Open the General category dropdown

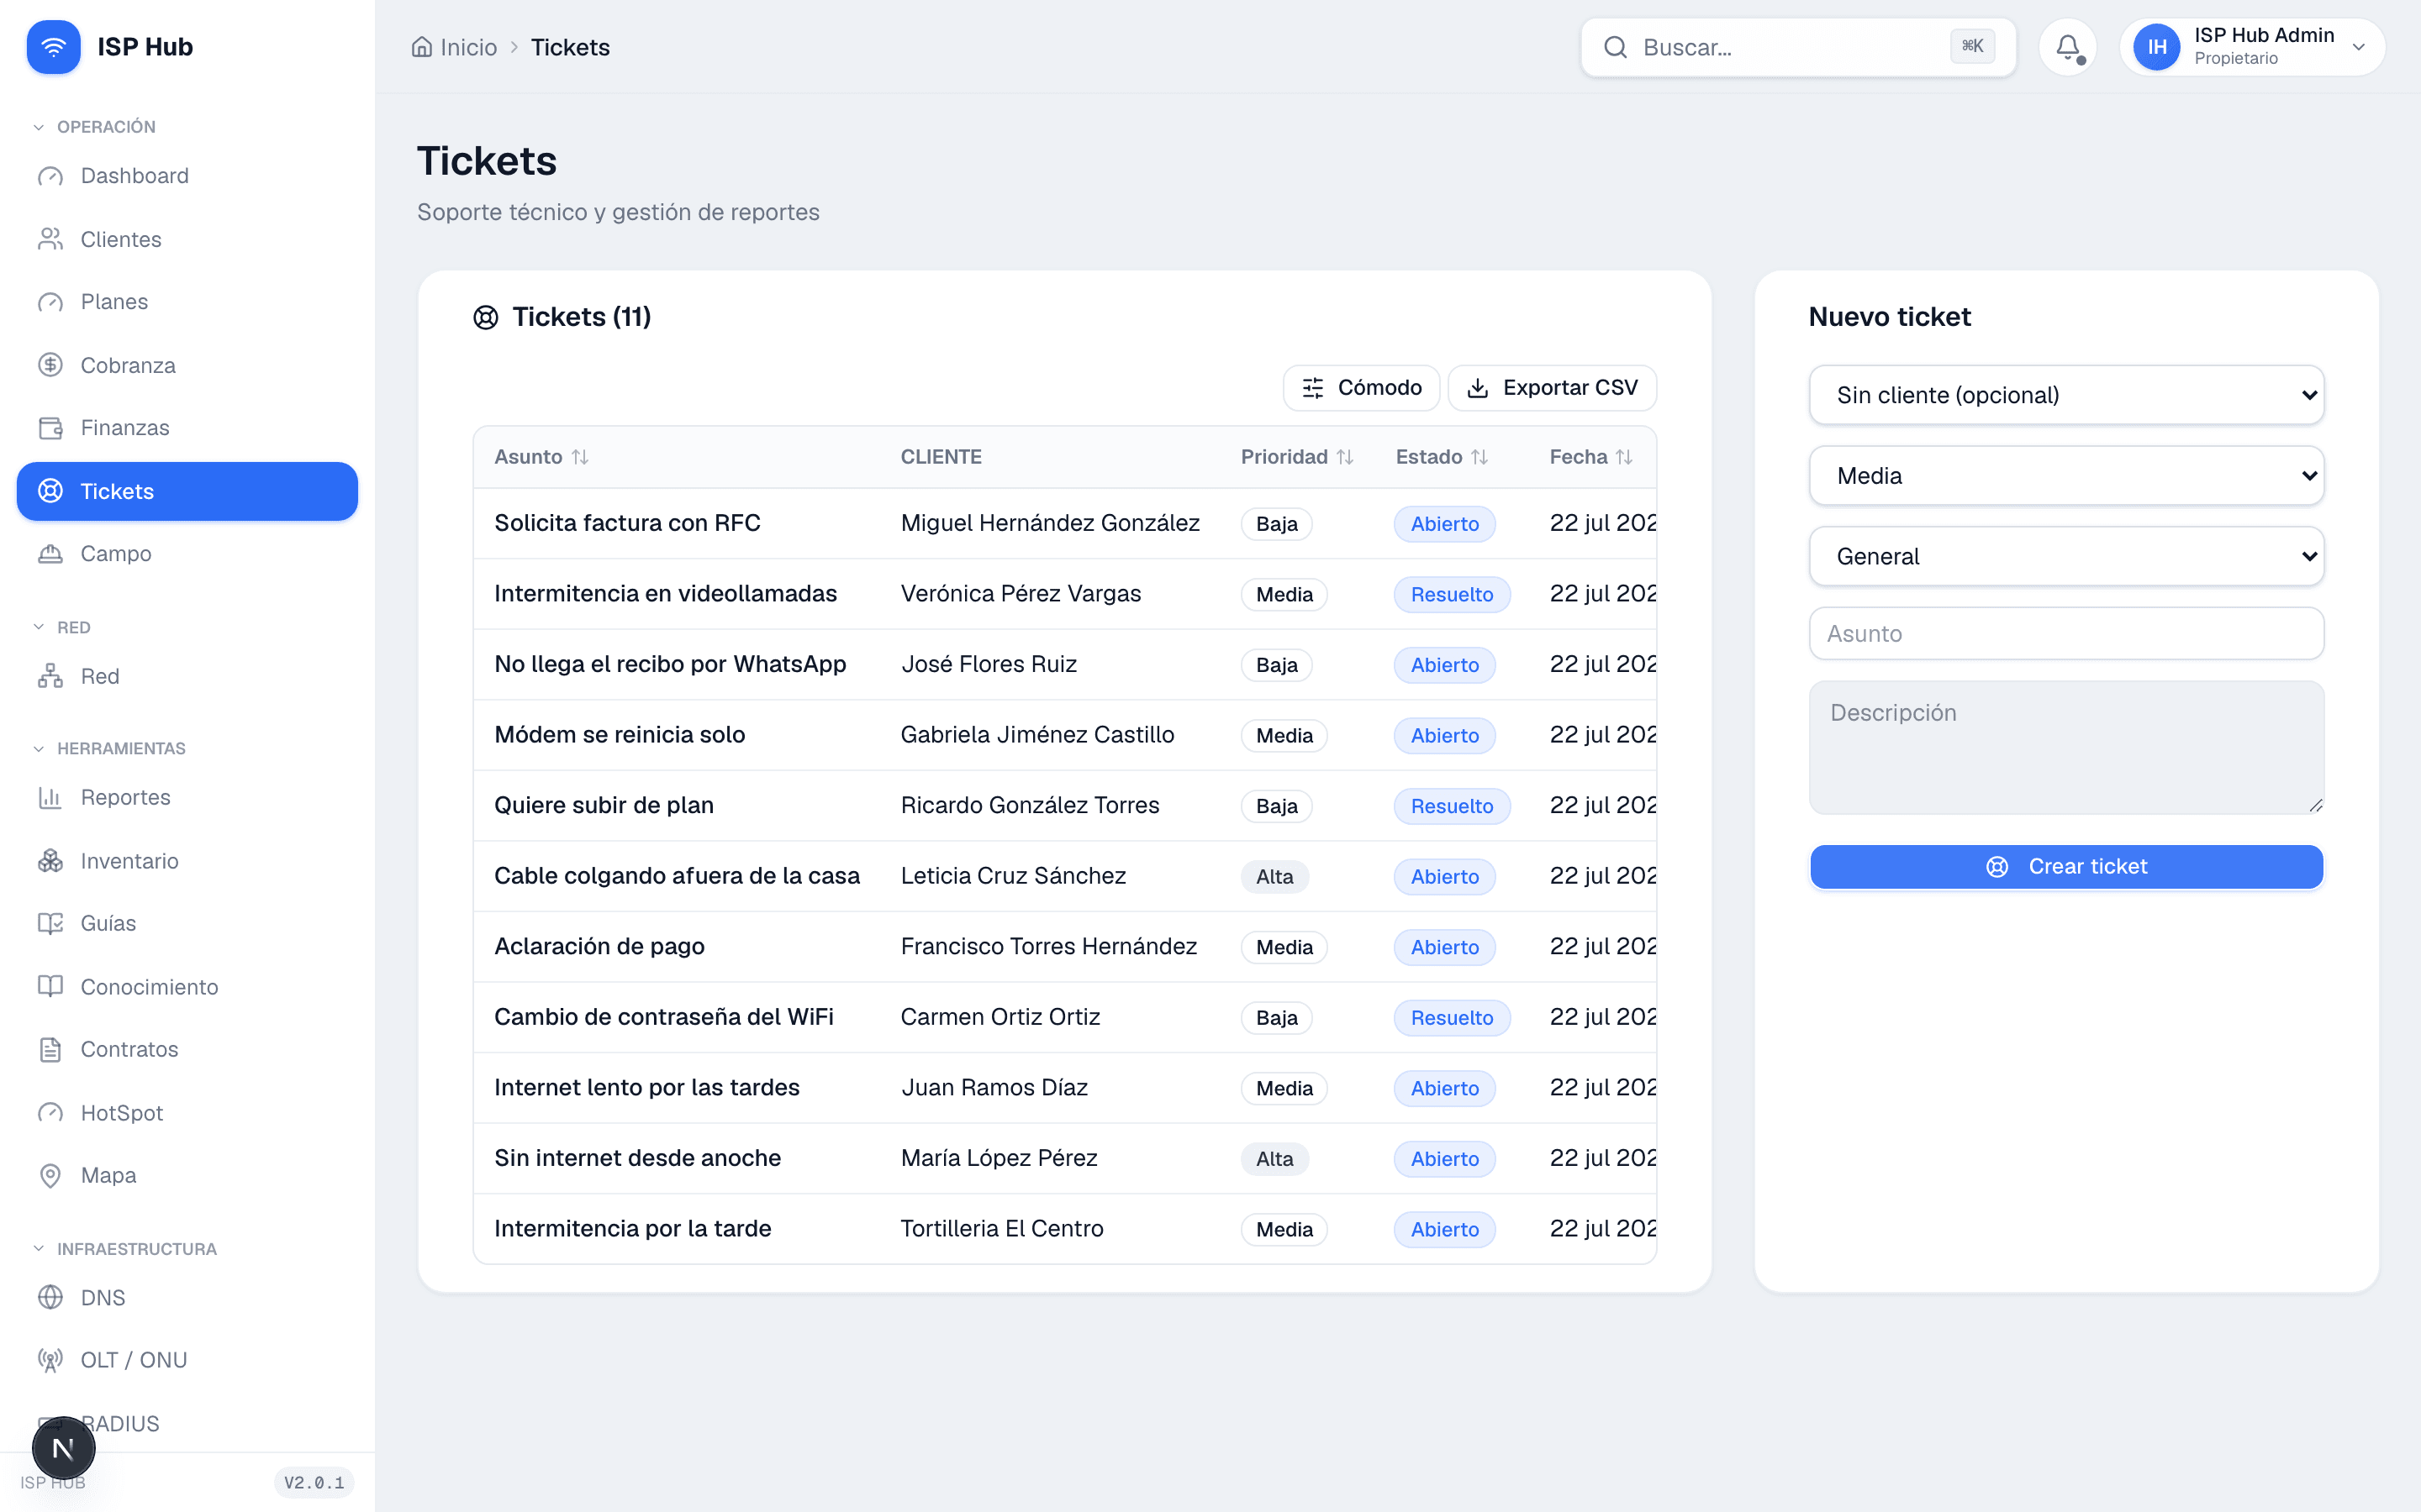(2066, 556)
